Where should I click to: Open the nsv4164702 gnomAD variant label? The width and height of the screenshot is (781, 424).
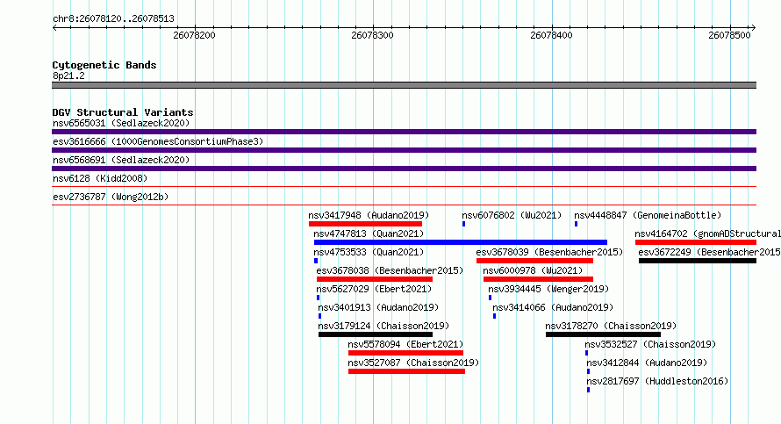708,234
